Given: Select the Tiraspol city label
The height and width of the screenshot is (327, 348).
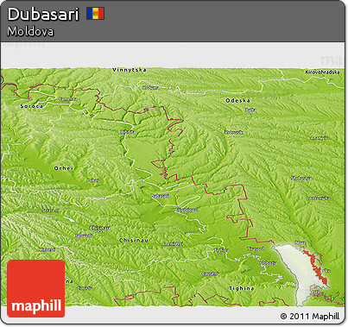Looking at the screenshot, I should coord(256,248).
